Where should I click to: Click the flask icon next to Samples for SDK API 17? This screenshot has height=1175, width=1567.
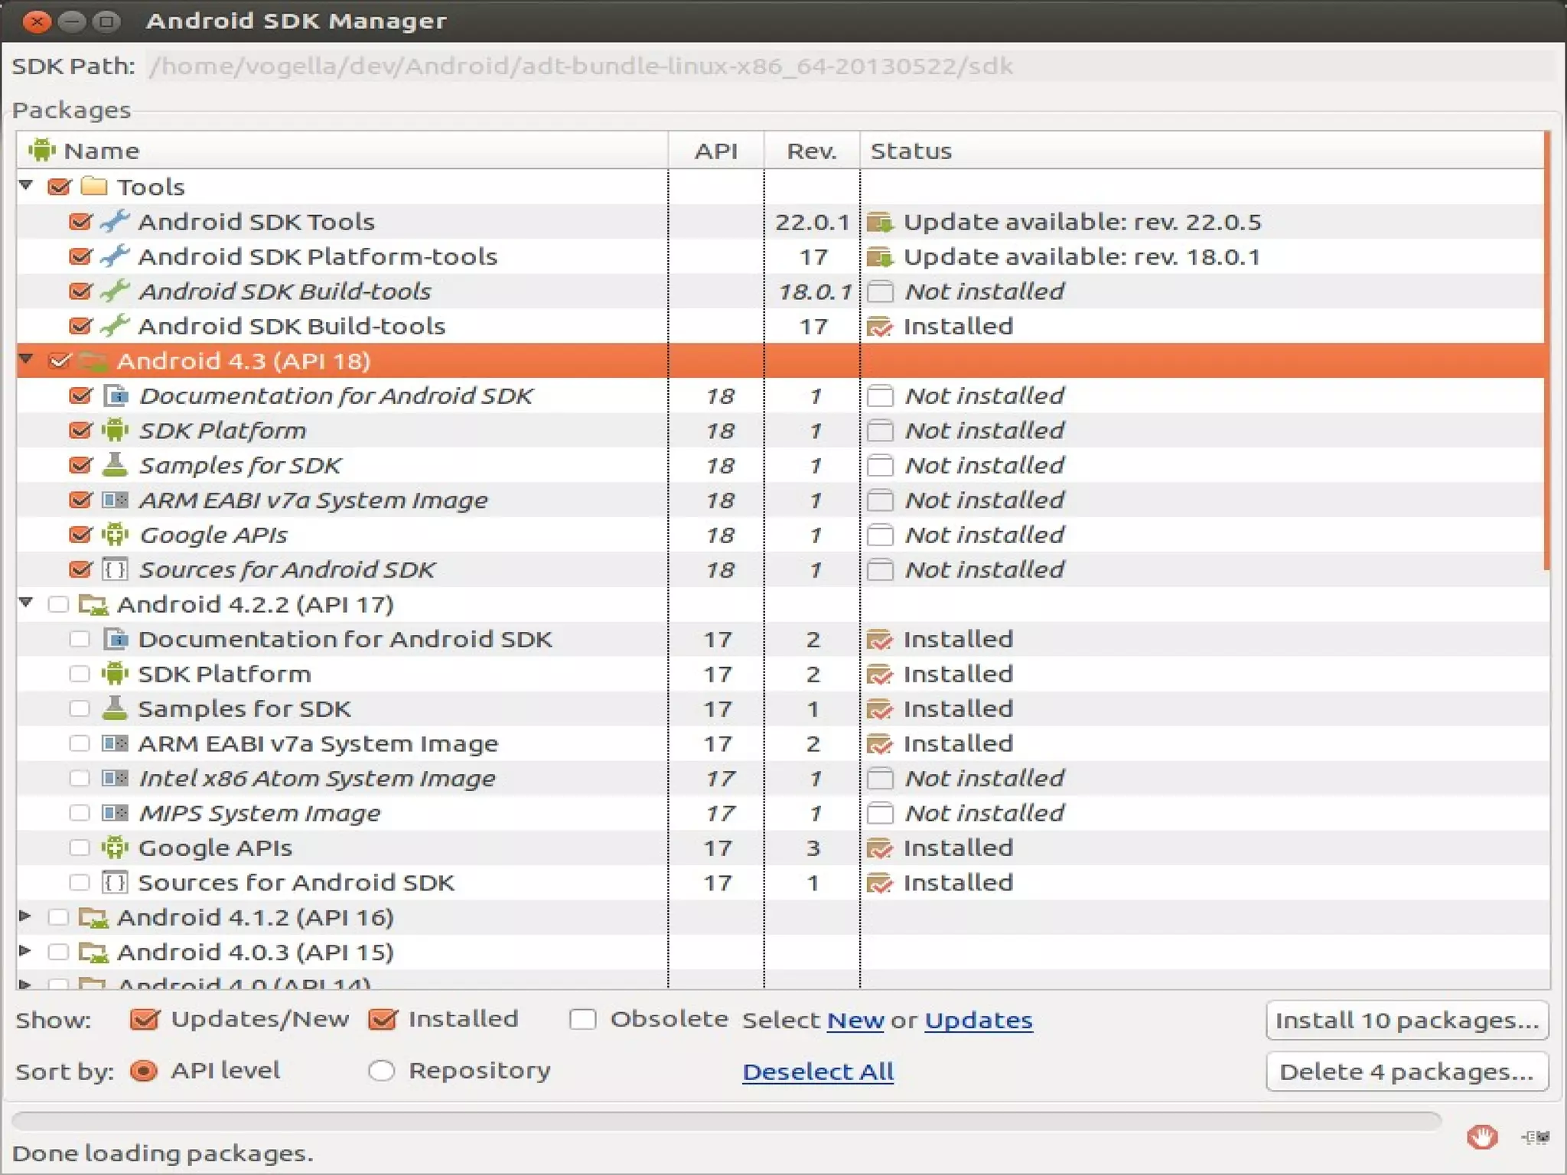115,708
